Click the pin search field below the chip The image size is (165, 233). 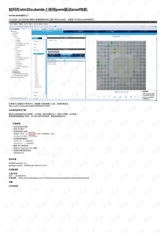(x=139, y=97)
